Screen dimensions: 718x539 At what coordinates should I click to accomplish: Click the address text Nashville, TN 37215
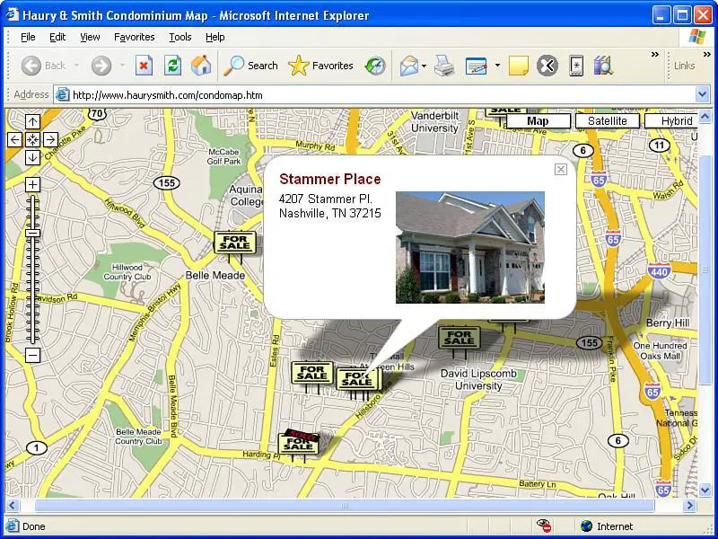pyautogui.click(x=329, y=214)
